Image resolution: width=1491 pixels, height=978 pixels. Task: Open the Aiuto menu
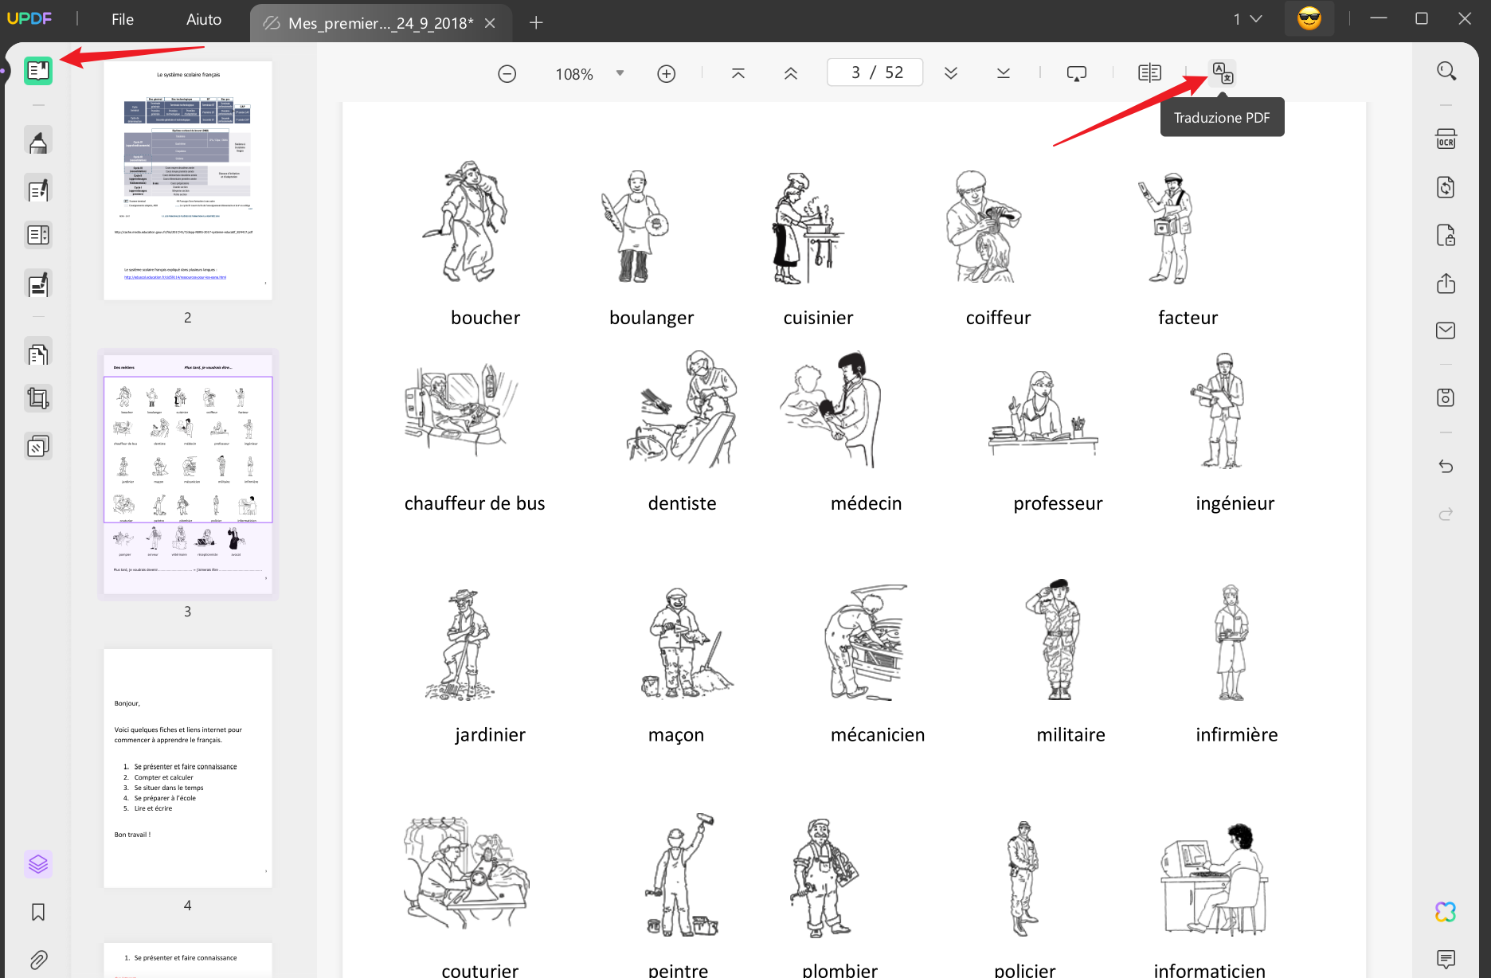tap(204, 19)
